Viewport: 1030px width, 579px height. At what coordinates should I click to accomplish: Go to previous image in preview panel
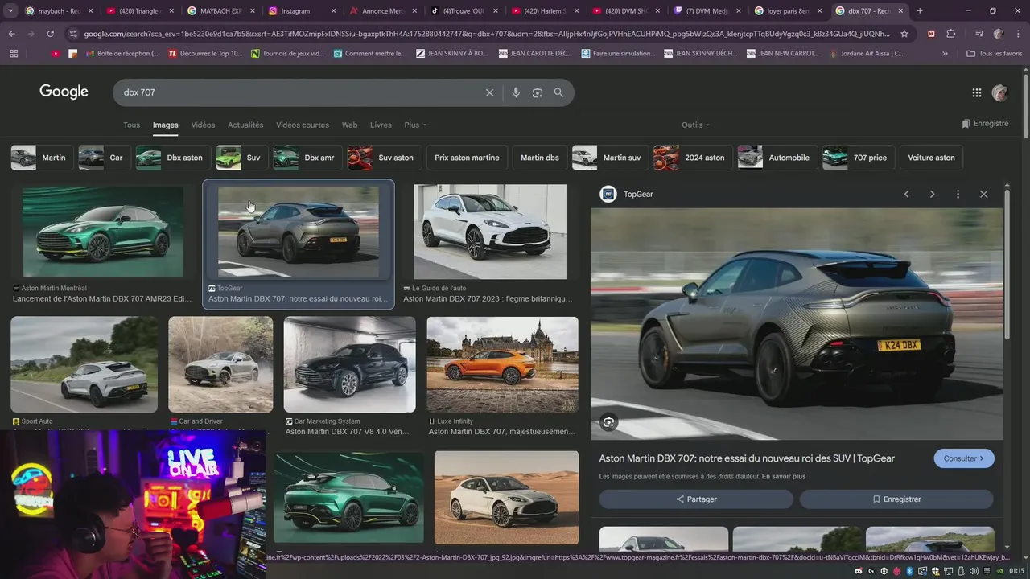click(x=906, y=194)
